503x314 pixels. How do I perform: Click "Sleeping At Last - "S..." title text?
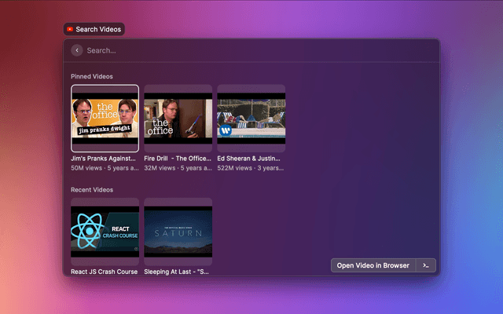(176, 272)
